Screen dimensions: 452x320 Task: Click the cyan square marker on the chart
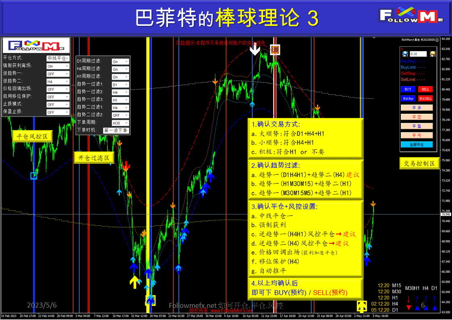coord(34,176)
